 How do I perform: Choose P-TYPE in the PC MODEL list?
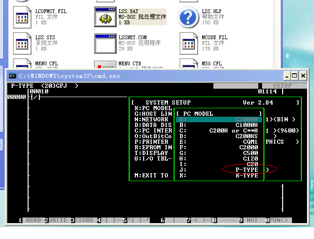coord(247,170)
